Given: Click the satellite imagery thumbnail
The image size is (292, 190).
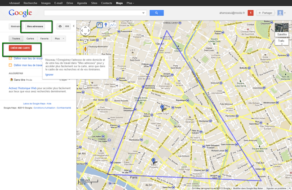Looking at the screenshot, I should [282, 27].
